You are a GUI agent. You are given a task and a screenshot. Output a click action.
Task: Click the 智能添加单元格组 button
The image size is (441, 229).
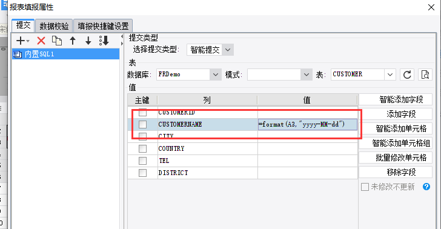[396, 143]
